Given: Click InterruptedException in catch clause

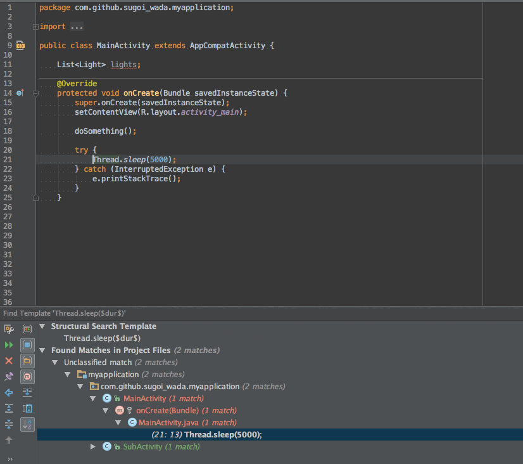Looking at the screenshot, I should 159,169.
